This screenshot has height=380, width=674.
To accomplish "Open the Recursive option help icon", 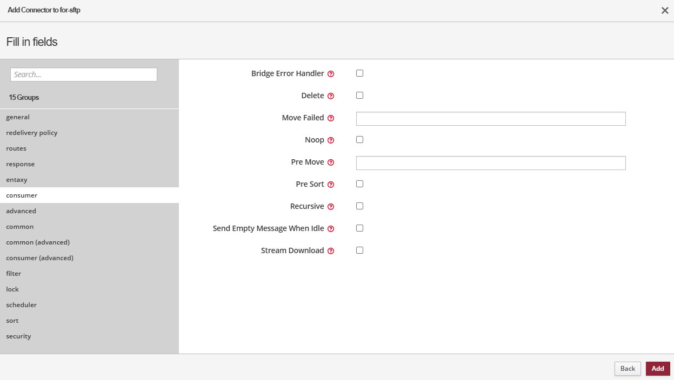I will click(x=331, y=207).
